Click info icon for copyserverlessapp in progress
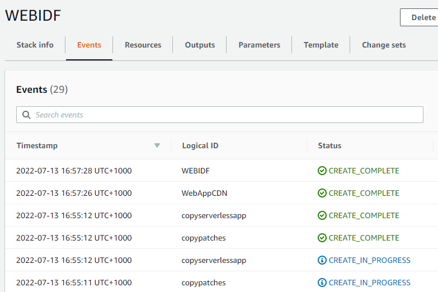Image resolution: width=438 pixels, height=292 pixels. coord(322,260)
